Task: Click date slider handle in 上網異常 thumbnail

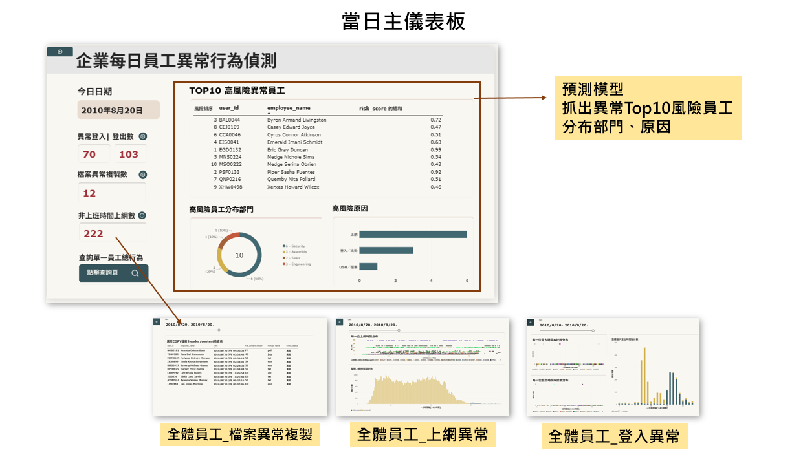Action: (399, 330)
